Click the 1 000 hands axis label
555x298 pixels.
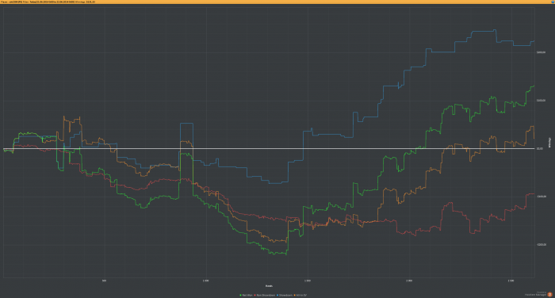205,281
